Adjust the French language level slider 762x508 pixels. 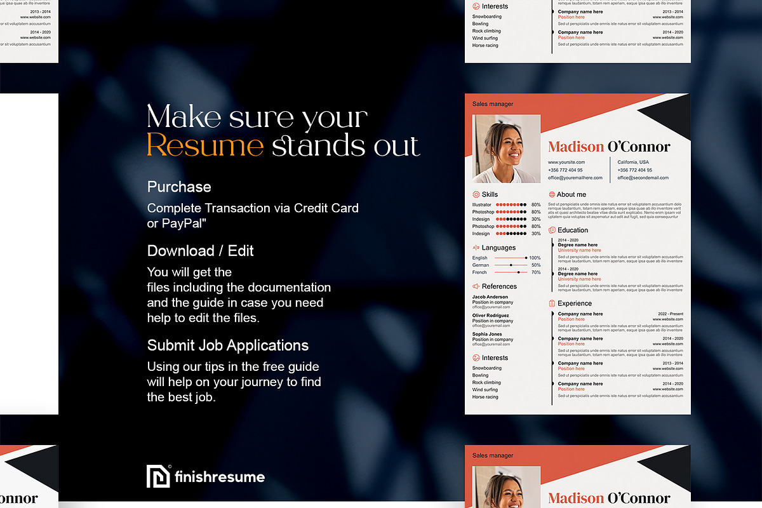click(510, 272)
